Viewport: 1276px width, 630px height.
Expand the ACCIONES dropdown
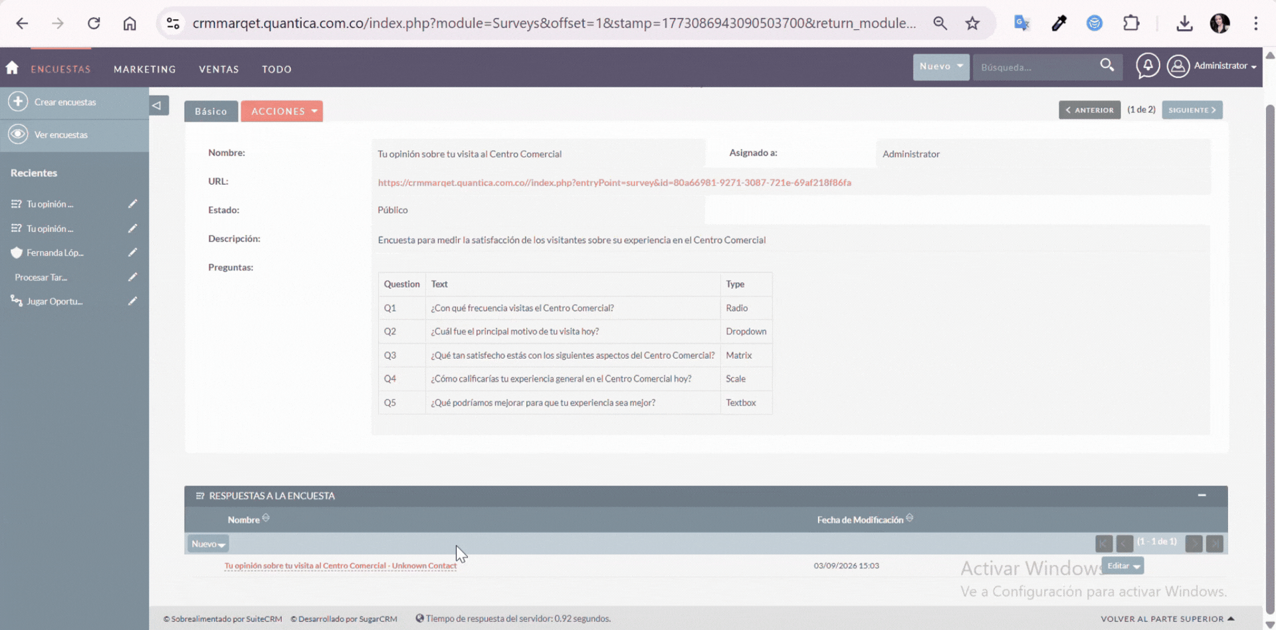tap(282, 111)
